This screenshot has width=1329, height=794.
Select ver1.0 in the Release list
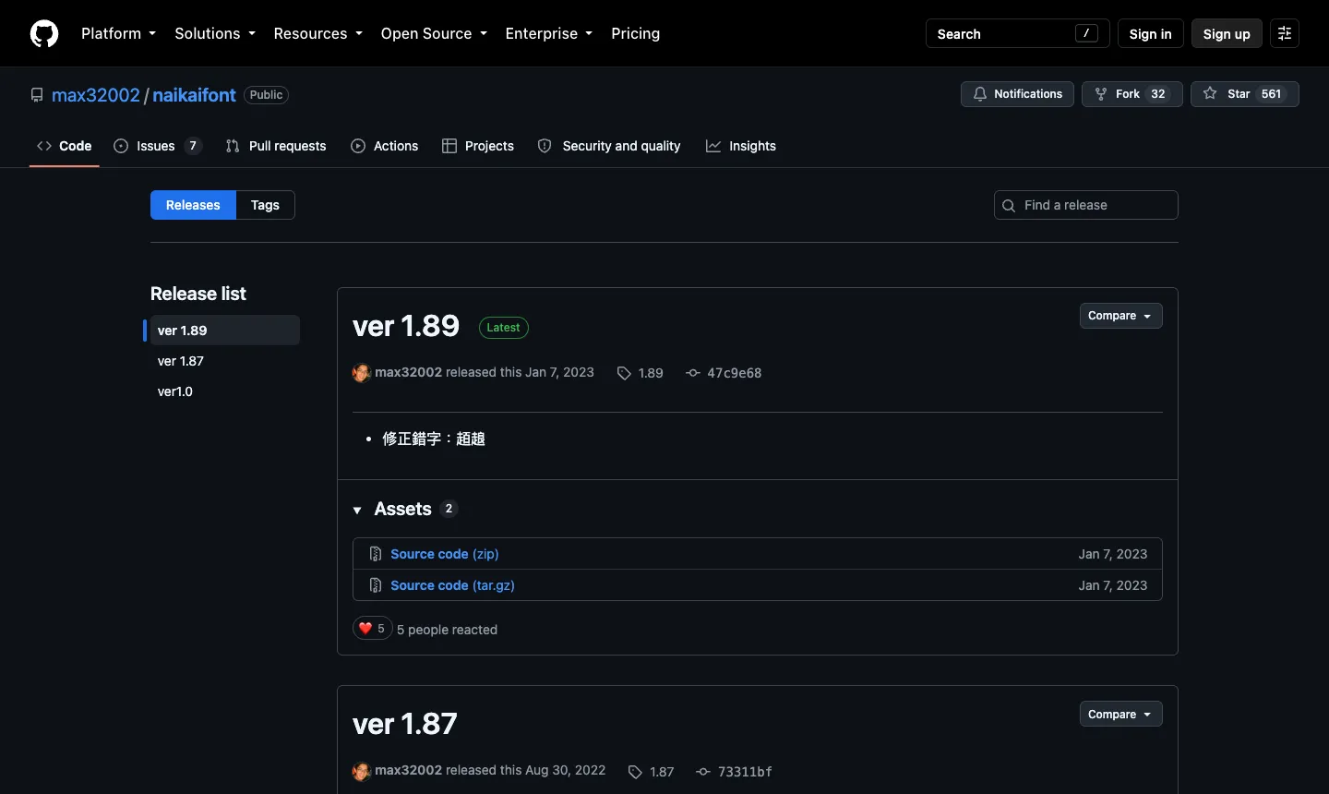(225, 391)
